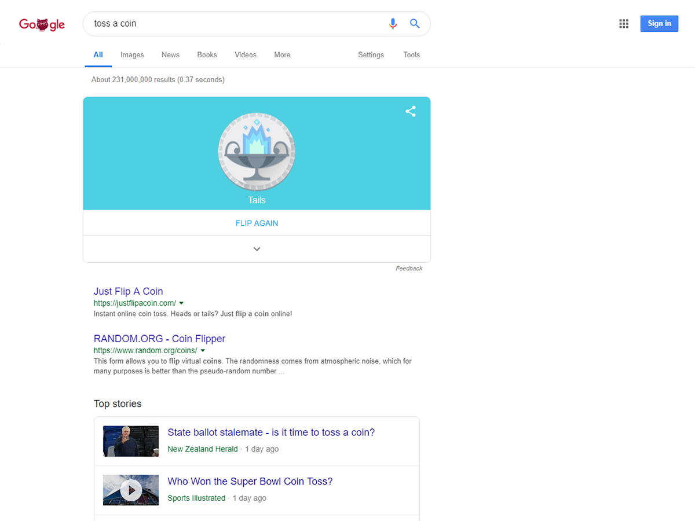The height and width of the screenshot is (521, 695).
Task: Open the Just Flip A Coin result
Action: [128, 291]
